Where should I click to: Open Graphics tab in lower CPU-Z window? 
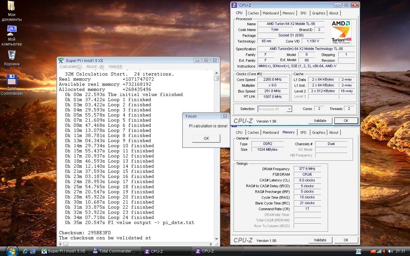click(x=319, y=132)
